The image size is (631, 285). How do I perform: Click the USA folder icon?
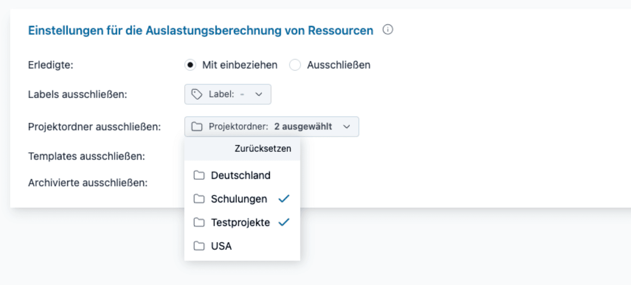coord(199,246)
